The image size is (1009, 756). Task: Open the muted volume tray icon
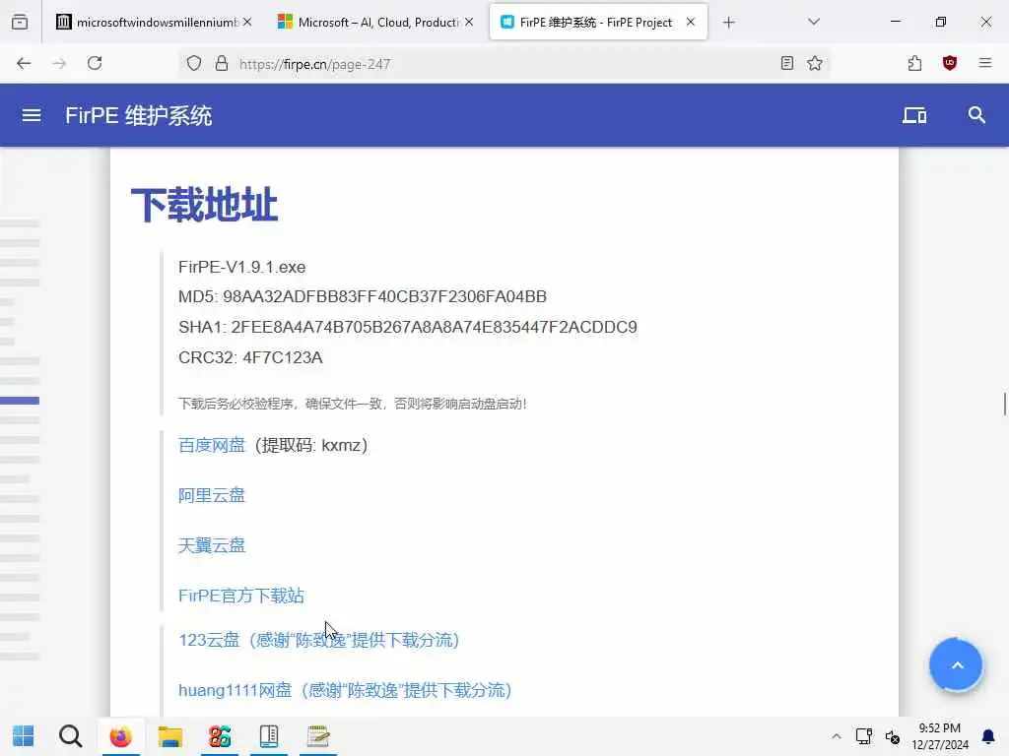point(892,736)
